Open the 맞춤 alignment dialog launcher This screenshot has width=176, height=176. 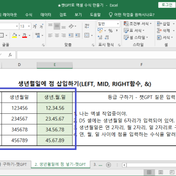coord(93,45)
